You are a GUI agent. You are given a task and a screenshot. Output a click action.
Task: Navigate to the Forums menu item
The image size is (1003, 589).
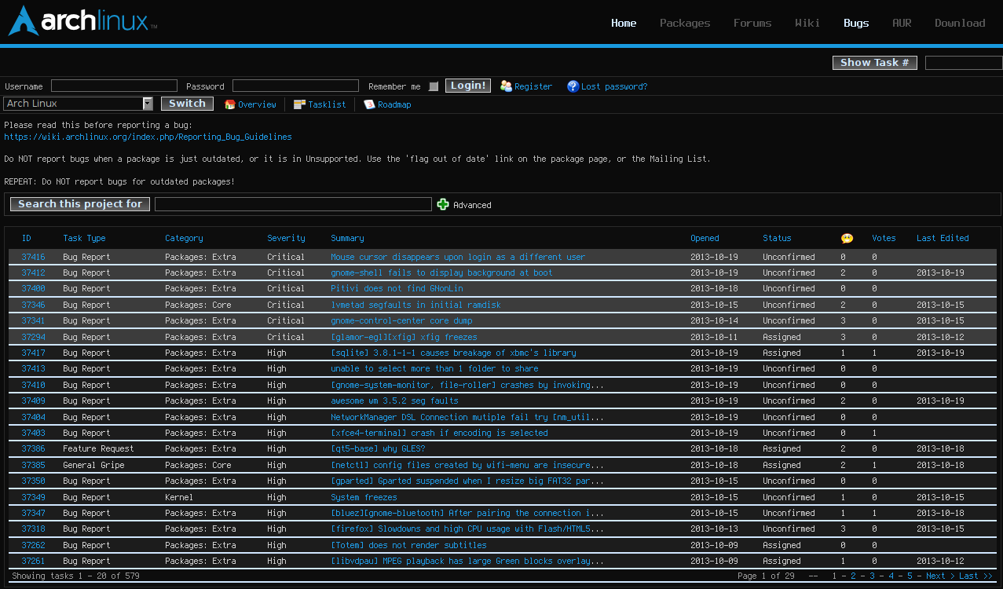click(x=751, y=24)
